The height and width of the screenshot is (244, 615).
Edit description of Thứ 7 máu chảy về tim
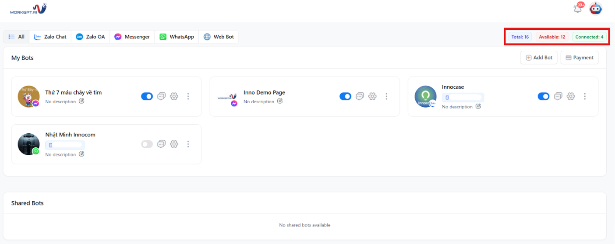(x=81, y=101)
